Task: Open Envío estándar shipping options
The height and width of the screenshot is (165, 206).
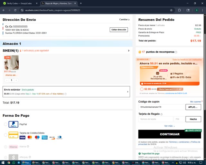Action: click(x=66, y=92)
